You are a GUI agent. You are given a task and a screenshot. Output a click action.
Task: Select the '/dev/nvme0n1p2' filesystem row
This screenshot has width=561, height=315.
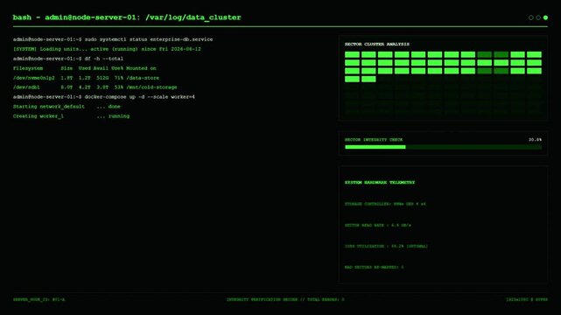click(x=86, y=78)
